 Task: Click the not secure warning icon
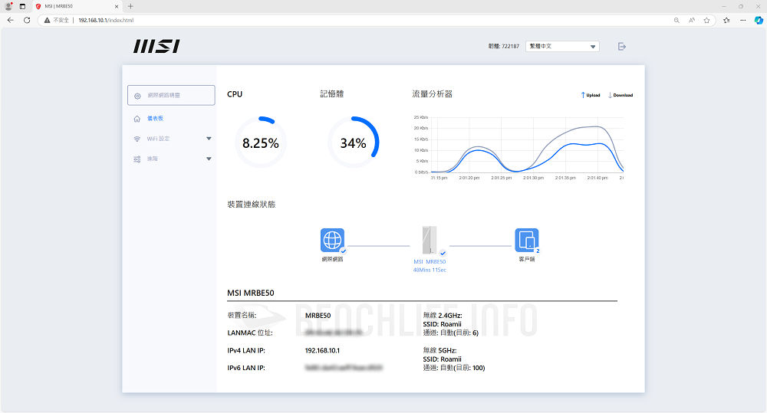click(x=47, y=20)
